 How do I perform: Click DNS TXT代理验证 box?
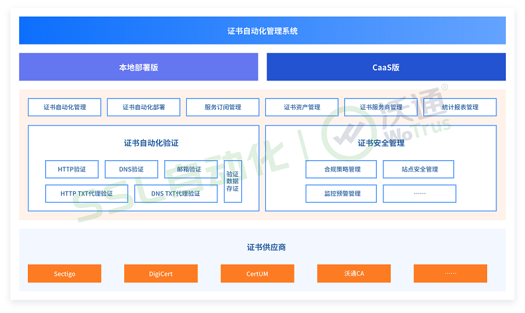[x=175, y=193]
